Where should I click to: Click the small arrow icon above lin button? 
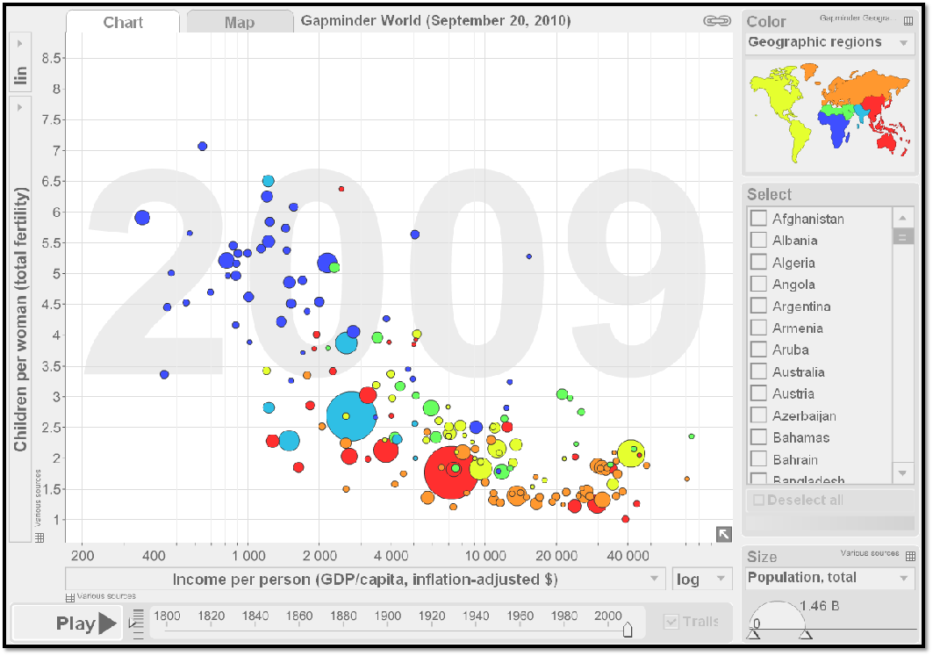click(x=19, y=42)
